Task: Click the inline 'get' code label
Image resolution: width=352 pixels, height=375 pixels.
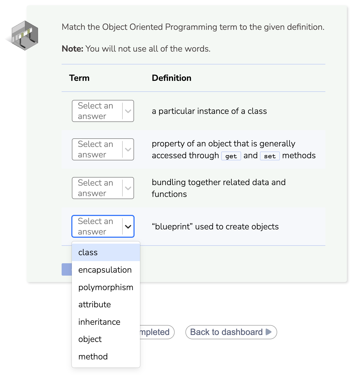Action: pos(231,156)
